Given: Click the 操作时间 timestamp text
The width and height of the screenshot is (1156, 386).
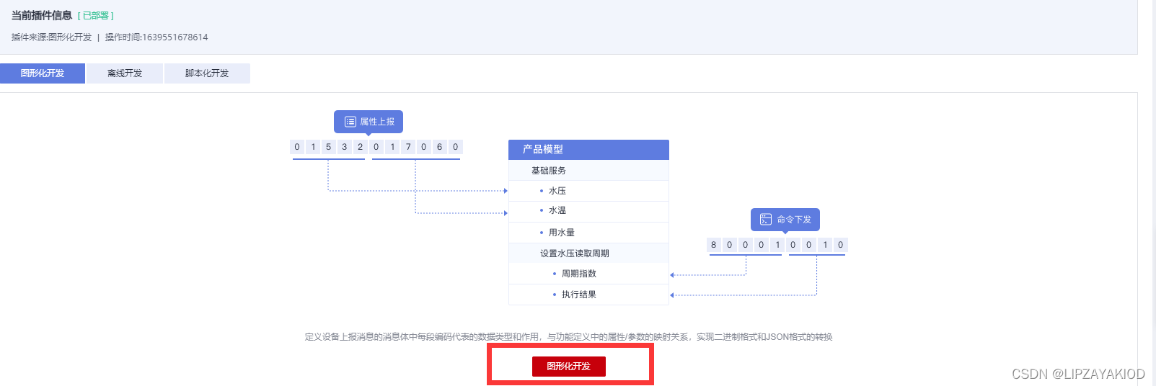Looking at the screenshot, I should pyautogui.click(x=156, y=37).
